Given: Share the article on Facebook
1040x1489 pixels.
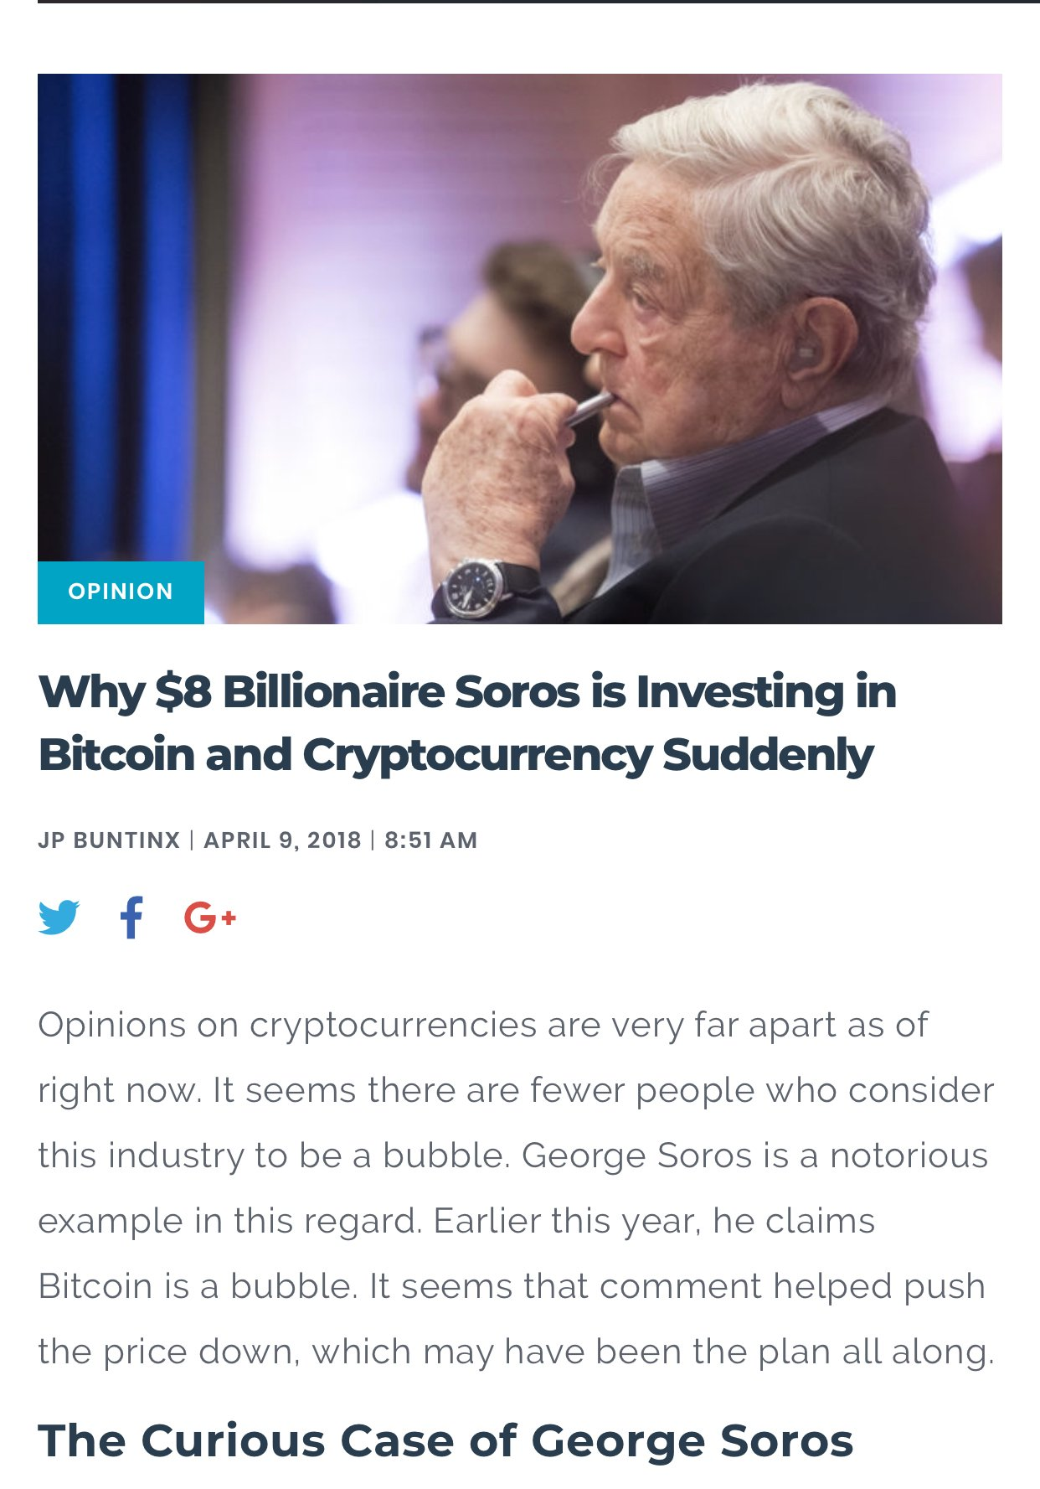Looking at the screenshot, I should point(131,918).
